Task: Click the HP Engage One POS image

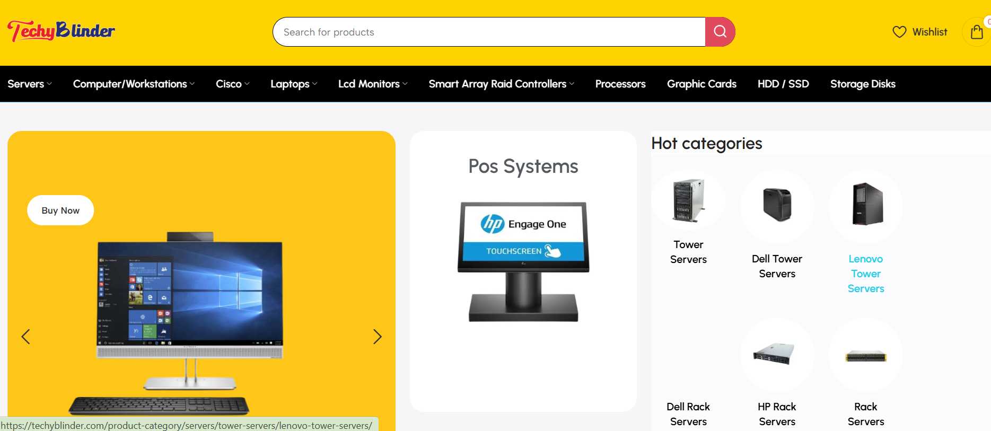Action: [523, 261]
